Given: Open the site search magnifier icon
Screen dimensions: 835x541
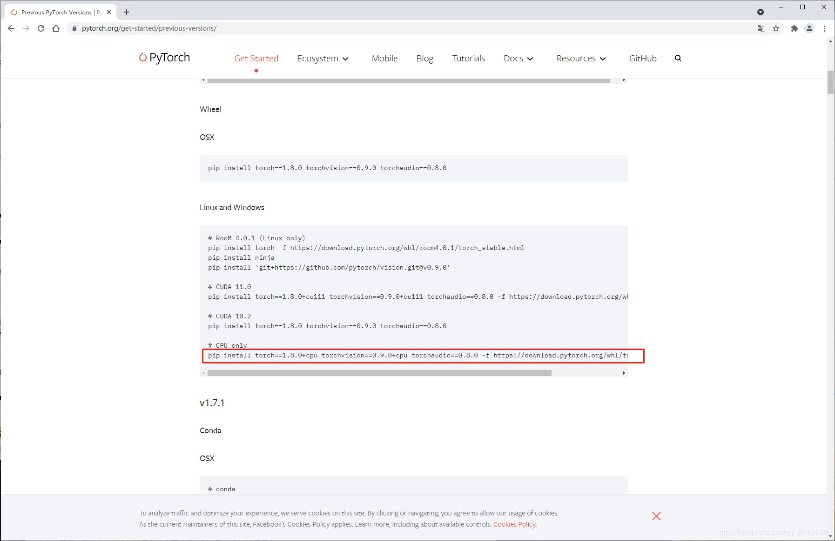Looking at the screenshot, I should [x=678, y=58].
